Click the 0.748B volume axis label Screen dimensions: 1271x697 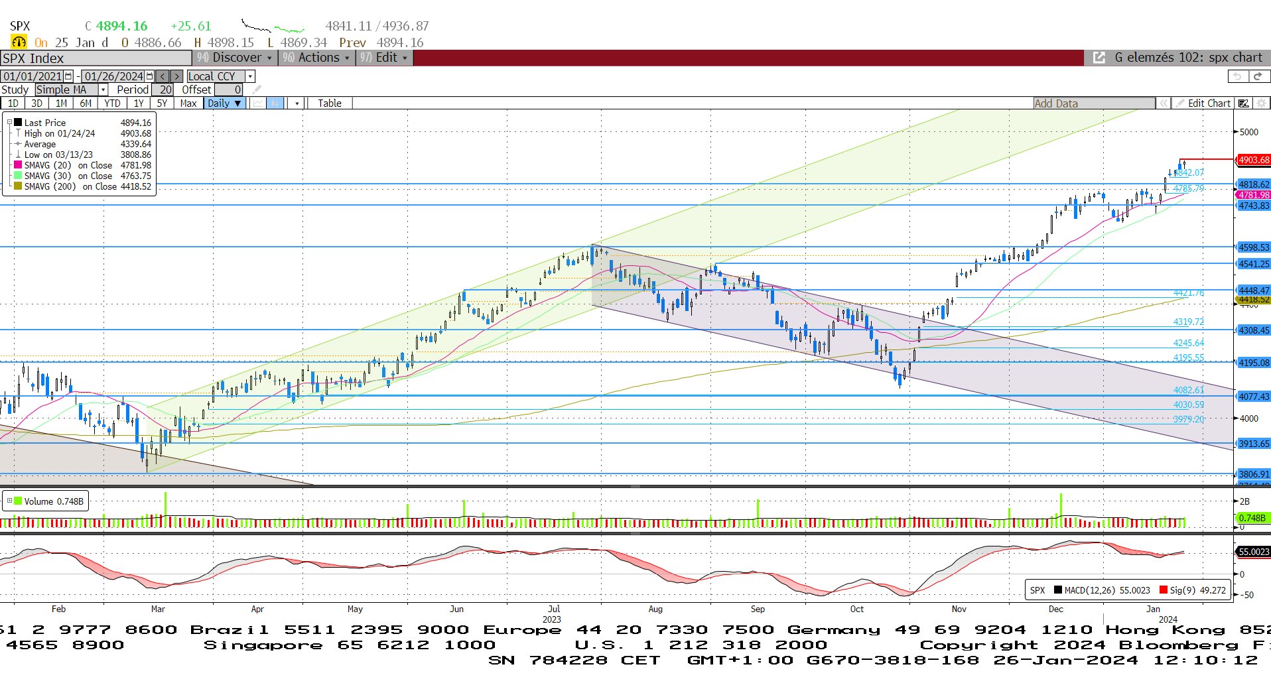1252,518
